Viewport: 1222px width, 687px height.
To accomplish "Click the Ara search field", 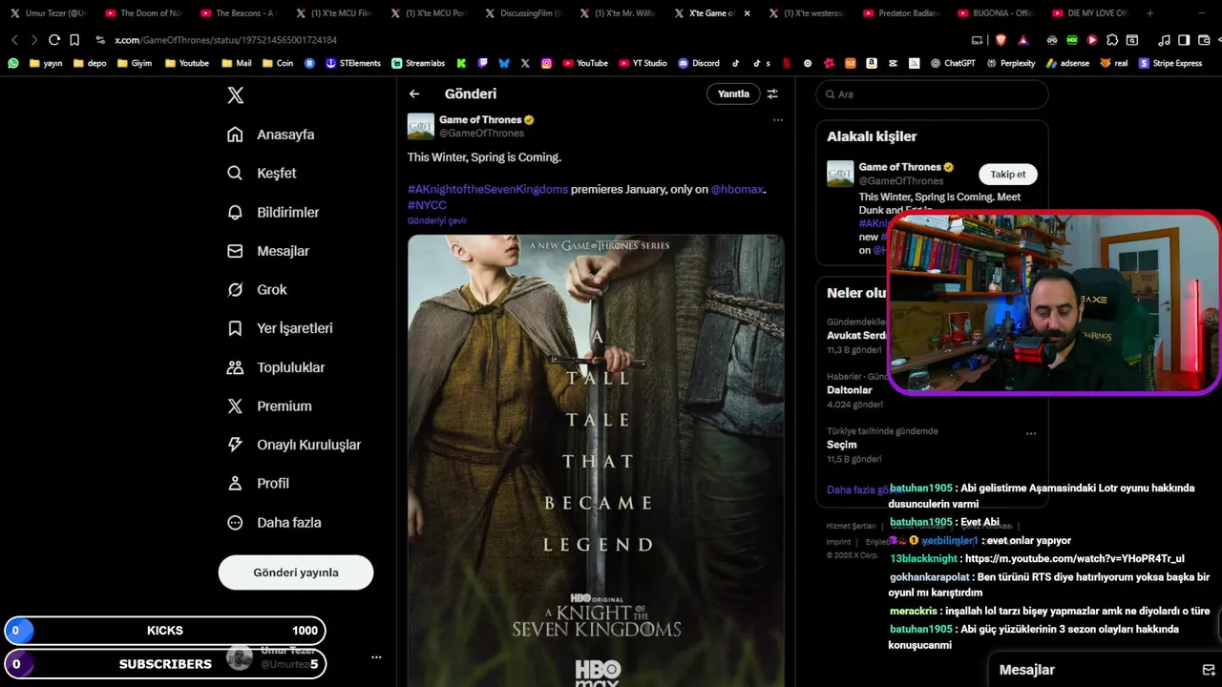I will (932, 94).
